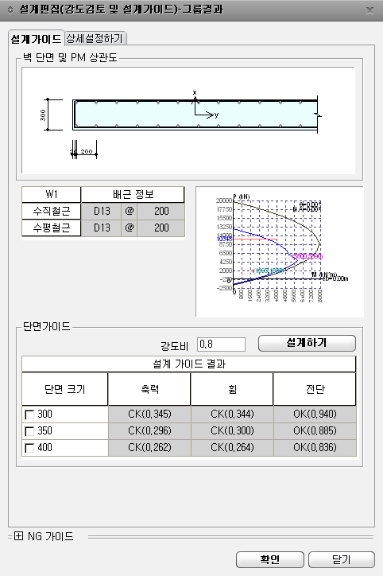This screenshot has width=383, height=576.
Task: Click the 수평철근 row label
Action: click(x=52, y=228)
